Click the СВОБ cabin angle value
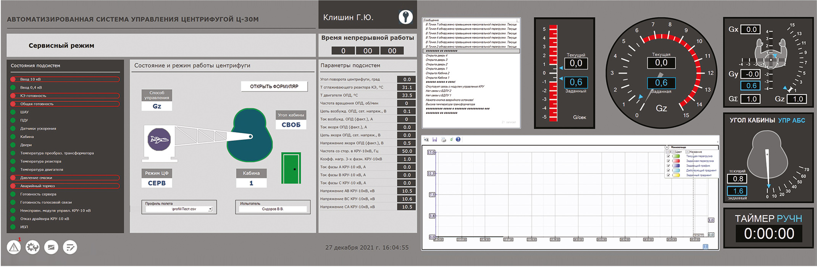Image resolution: width=817 pixels, height=267 pixels. (291, 125)
